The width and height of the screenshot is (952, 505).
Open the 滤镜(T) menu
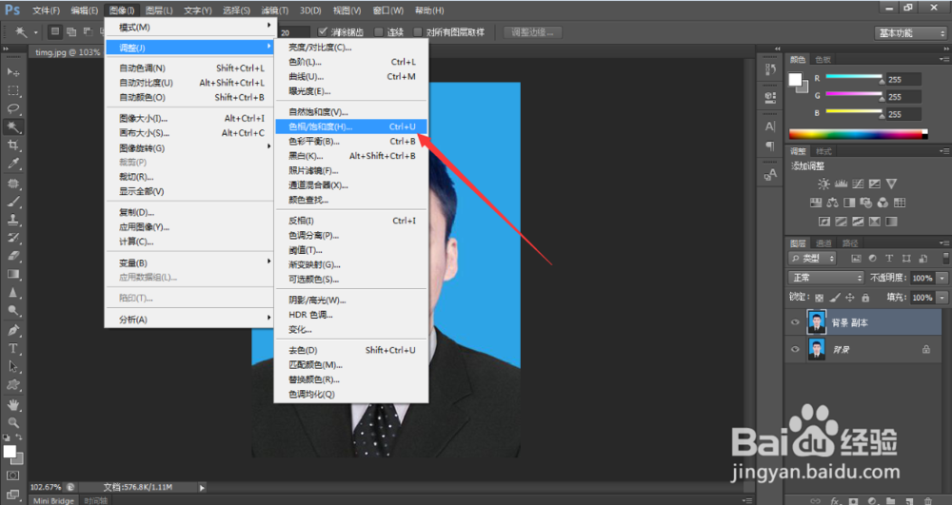coord(274,10)
